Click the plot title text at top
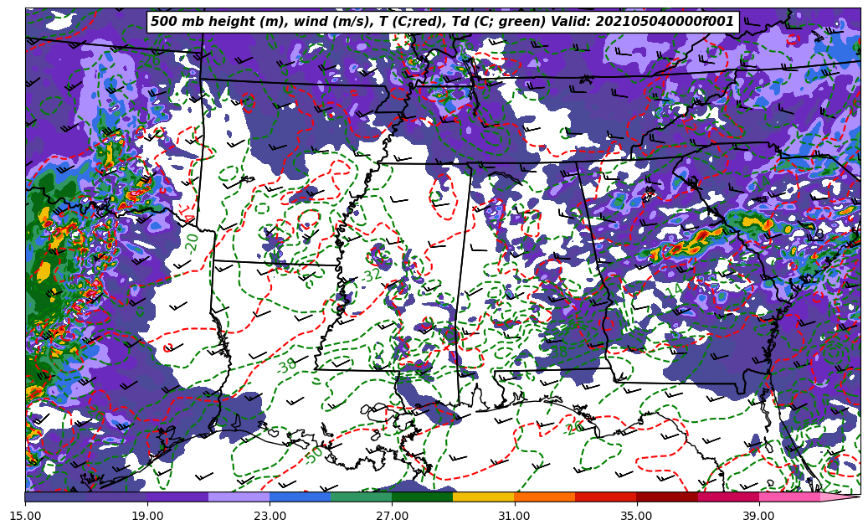 coord(442,22)
